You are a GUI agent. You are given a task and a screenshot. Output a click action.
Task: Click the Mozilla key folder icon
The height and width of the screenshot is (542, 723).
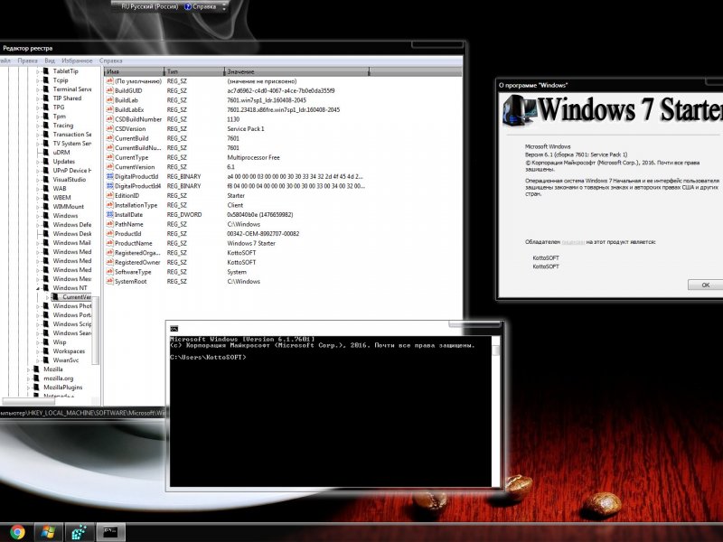click(x=36, y=369)
